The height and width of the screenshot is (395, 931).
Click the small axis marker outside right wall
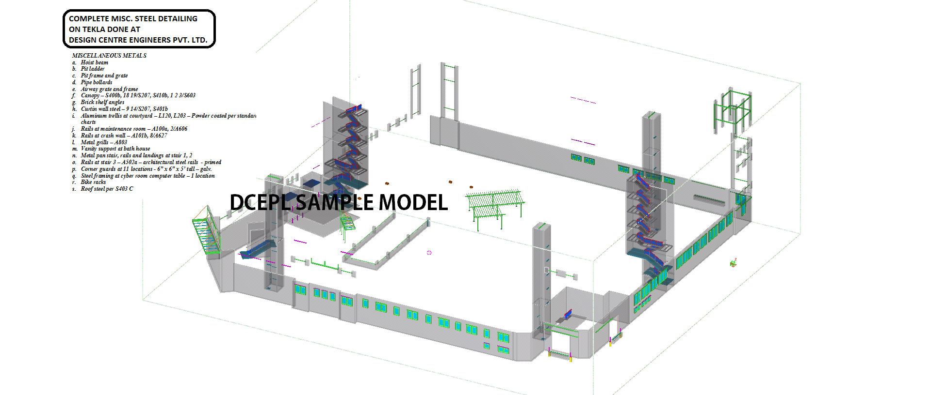734,263
